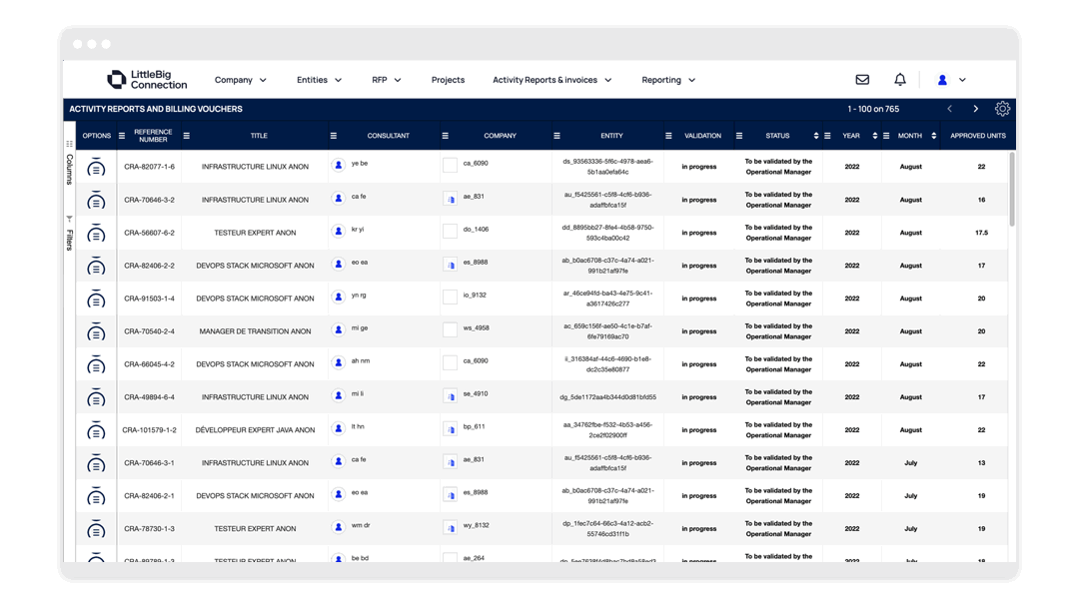Viewport: 1079px width, 607px height.
Task: Open the notifications bell
Action: coord(900,80)
